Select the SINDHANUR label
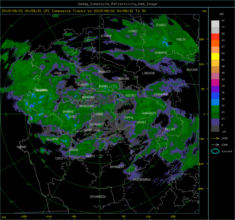Viewport: 235px width, 220px height. point(161,94)
